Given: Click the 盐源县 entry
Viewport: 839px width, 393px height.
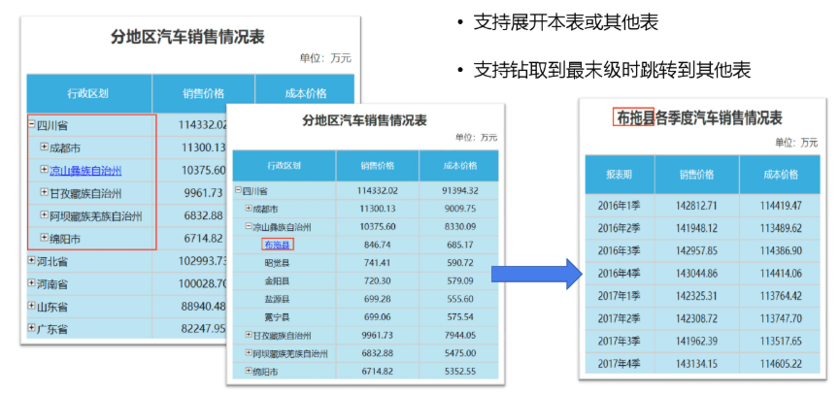Looking at the screenshot, I should click(x=277, y=298).
